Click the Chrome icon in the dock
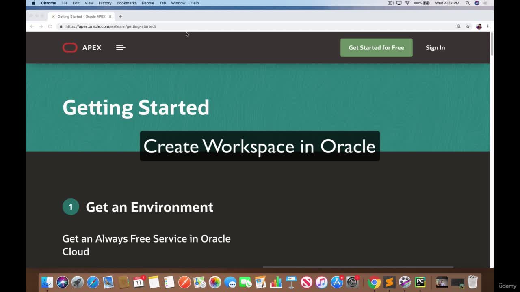Screen dimensions: 520x292 pyautogui.click(x=374, y=282)
